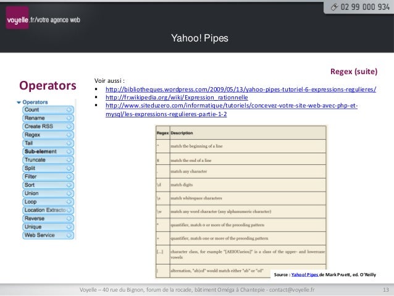Click the plus icon on Regex operator

click(x=69, y=135)
